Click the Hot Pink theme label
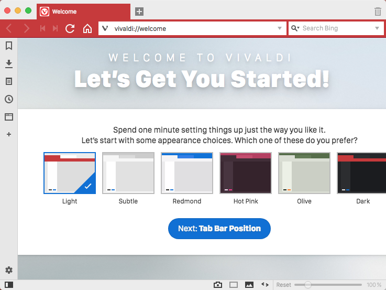This screenshot has width=386, height=290. pos(246,201)
